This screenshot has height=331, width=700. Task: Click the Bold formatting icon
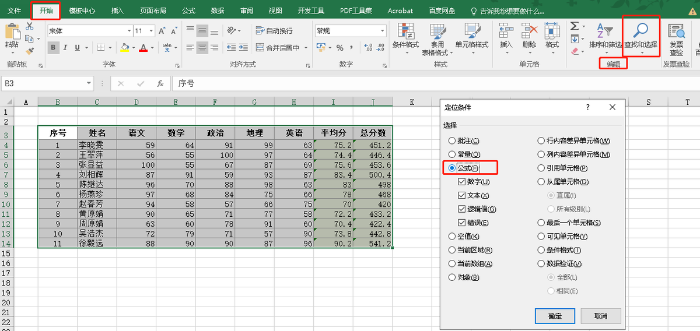click(54, 47)
